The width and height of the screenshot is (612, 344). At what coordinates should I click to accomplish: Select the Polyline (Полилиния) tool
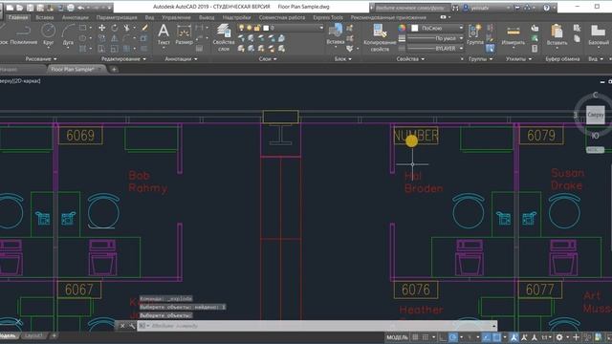pos(23,34)
